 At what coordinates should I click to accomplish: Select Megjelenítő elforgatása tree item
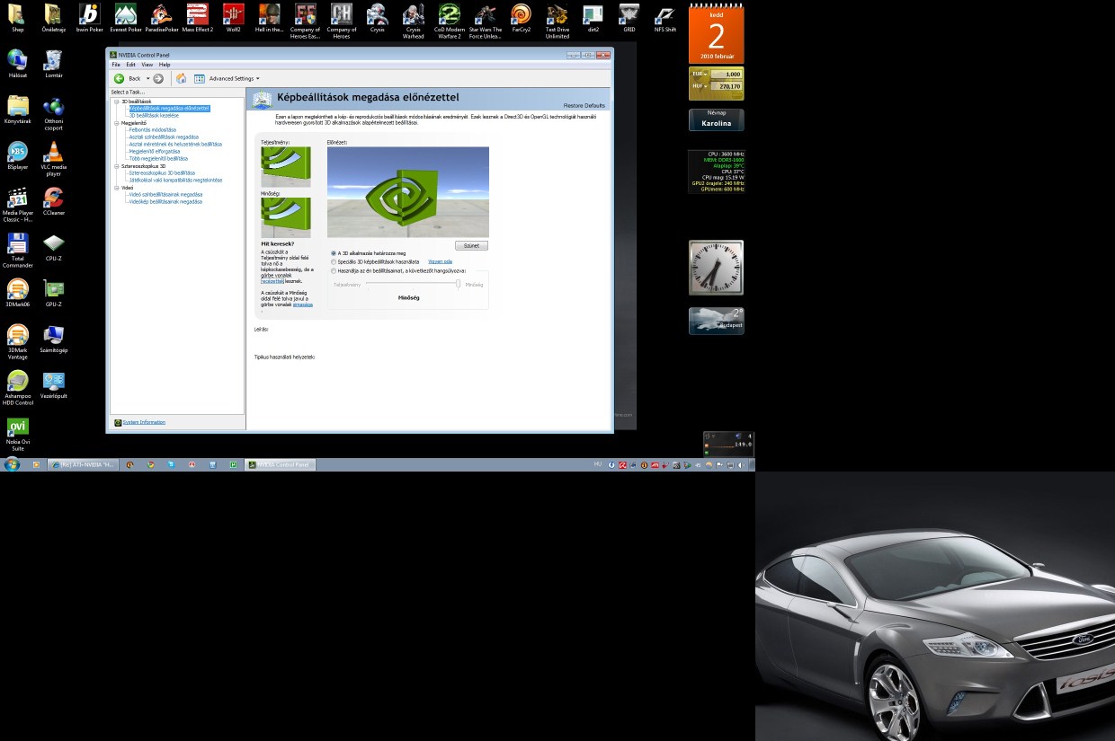pyautogui.click(x=155, y=152)
